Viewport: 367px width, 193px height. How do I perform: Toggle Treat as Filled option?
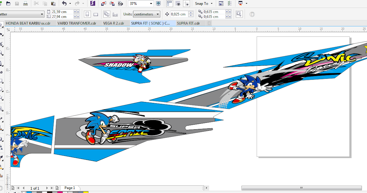tap(239, 14)
